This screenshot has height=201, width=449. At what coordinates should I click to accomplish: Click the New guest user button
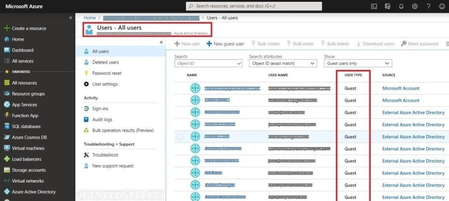(x=225, y=44)
